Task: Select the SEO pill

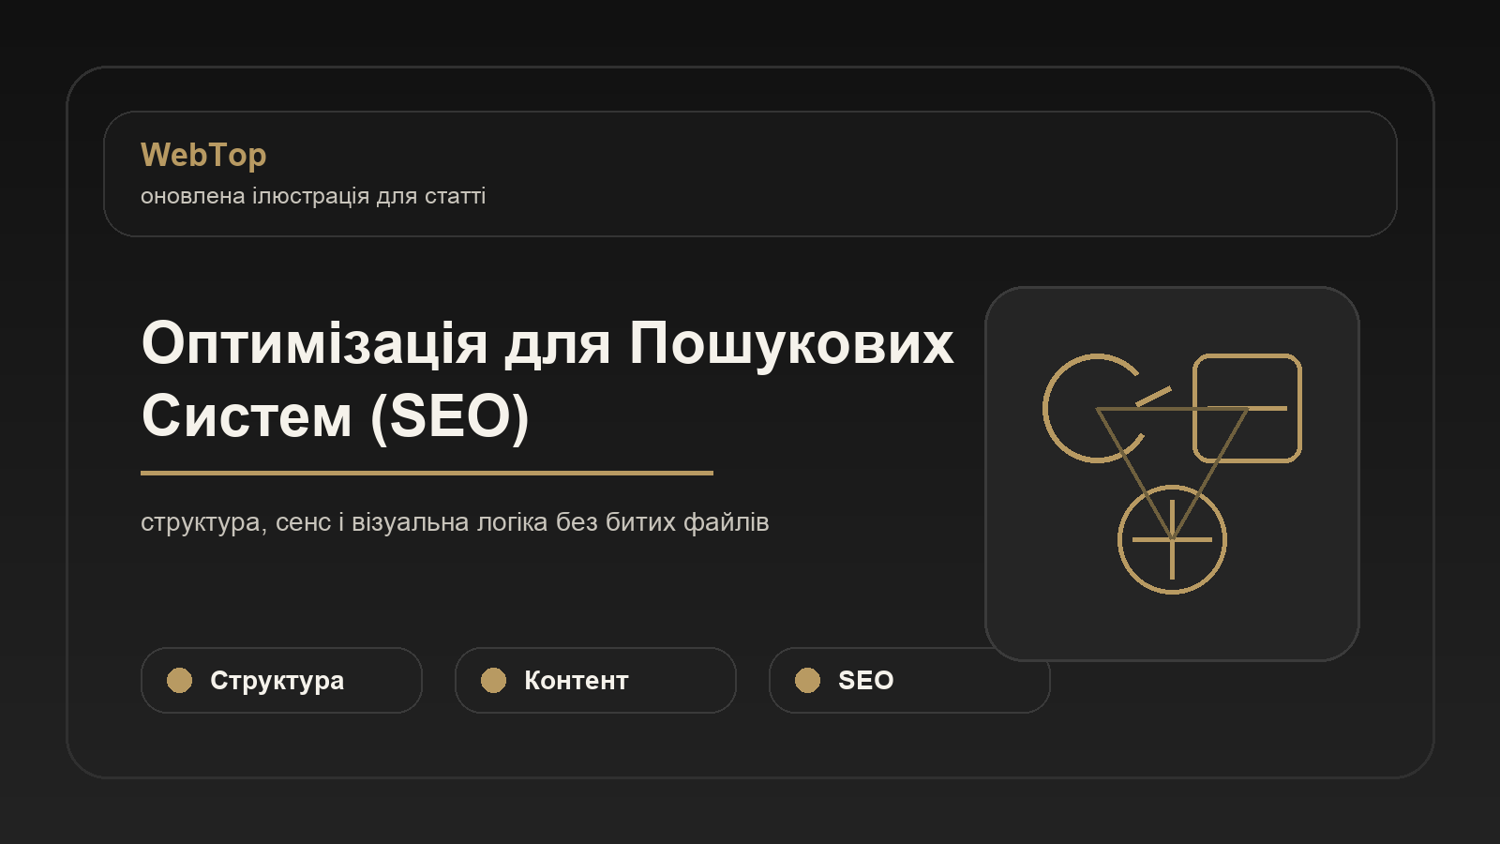Action: [x=909, y=680]
